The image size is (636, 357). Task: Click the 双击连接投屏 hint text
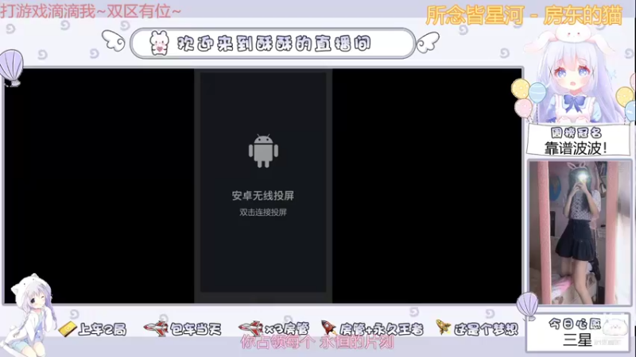(x=263, y=212)
